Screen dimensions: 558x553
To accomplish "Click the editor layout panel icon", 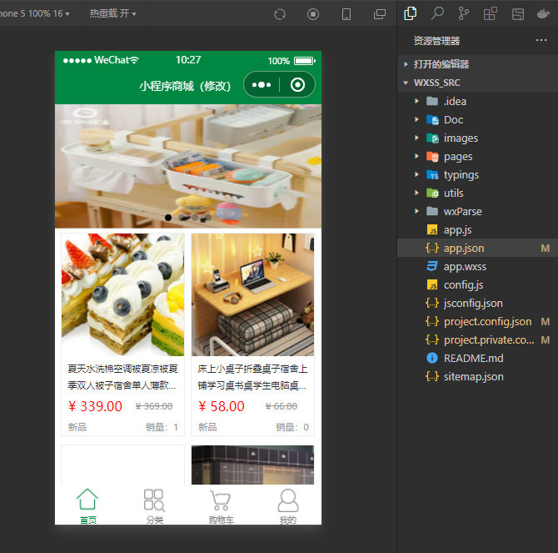I will pyautogui.click(x=518, y=14).
